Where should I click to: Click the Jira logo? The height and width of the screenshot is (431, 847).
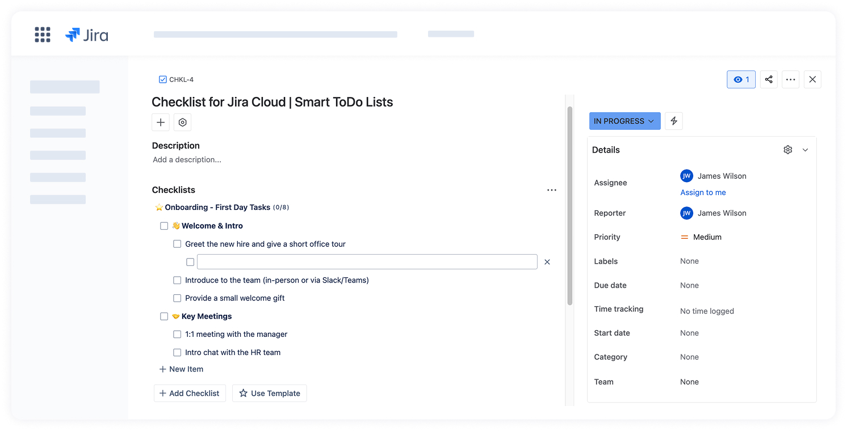click(x=87, y=35)
